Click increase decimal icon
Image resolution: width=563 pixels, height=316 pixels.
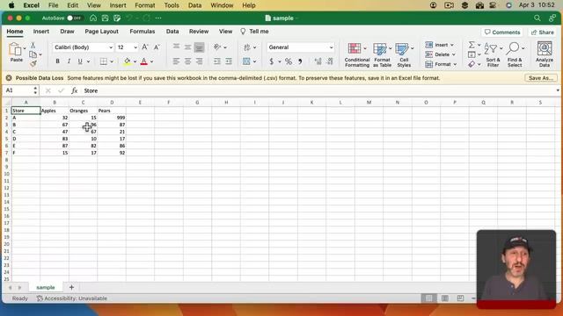(318, 61)
